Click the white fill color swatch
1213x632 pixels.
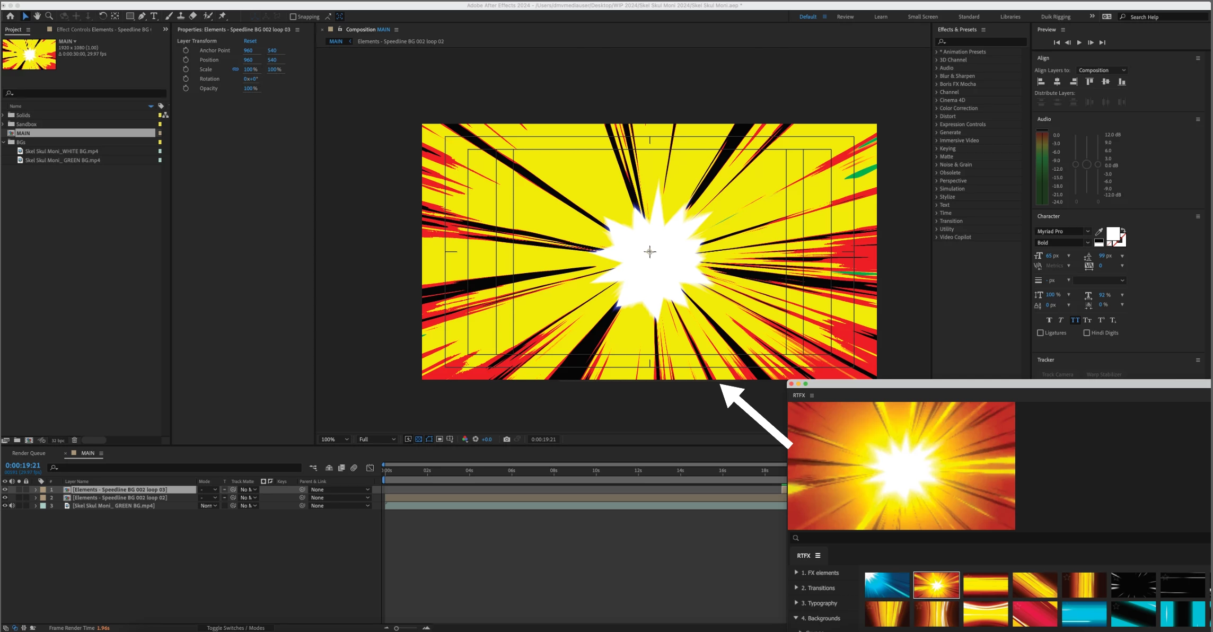pos(1112,234)
